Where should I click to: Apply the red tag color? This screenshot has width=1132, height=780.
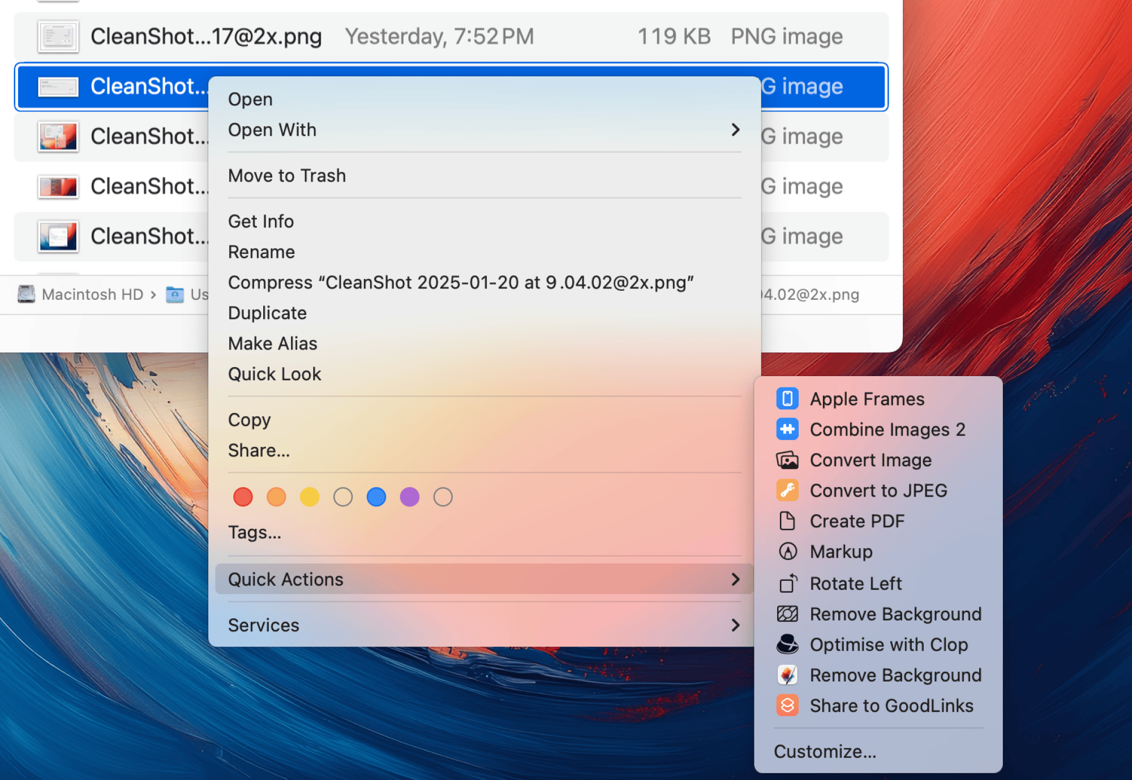click(x=243, y=497)
